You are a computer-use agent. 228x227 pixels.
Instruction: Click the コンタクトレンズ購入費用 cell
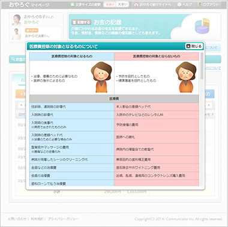pyautogui.click(x=157, y=176)
